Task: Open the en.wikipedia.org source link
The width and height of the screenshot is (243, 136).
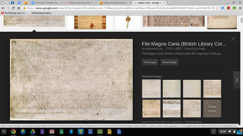Action: tap(152, 49)
